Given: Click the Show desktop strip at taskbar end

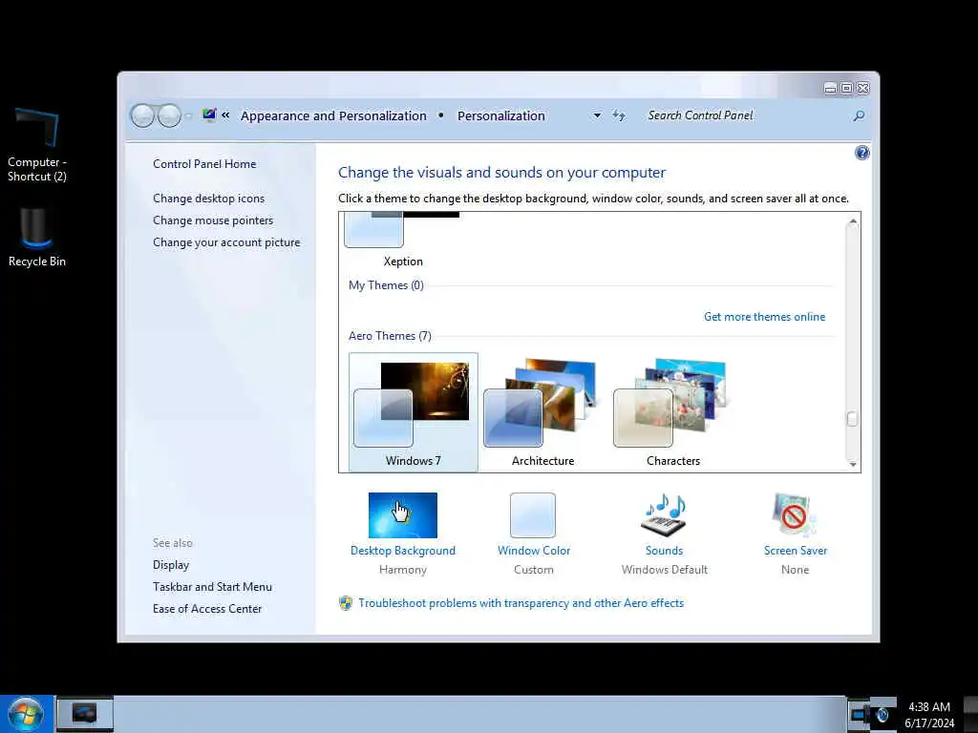Looking at the screenshot, I should pyautogui.click(x=970, y=714).
